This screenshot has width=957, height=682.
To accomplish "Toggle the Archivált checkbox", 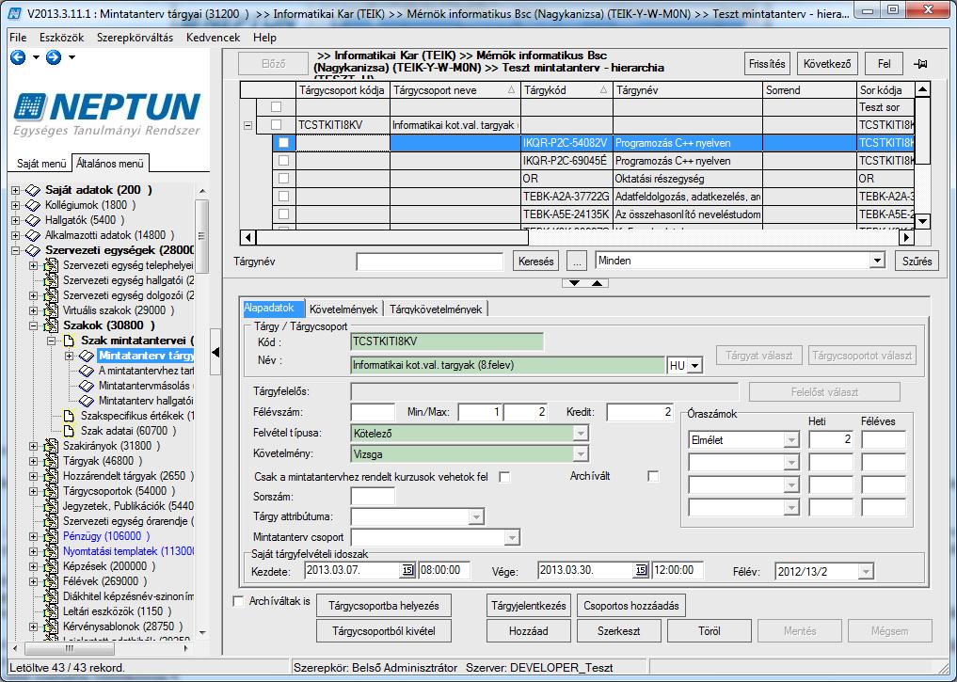I will (x=653, y=476).
